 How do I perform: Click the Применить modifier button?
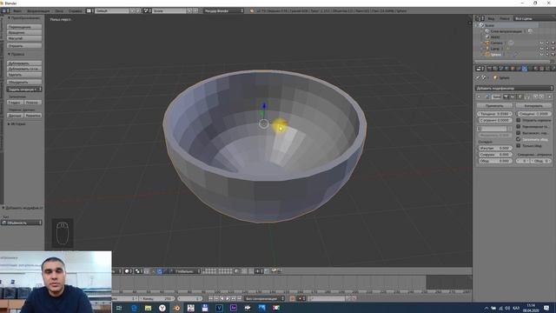494,106
